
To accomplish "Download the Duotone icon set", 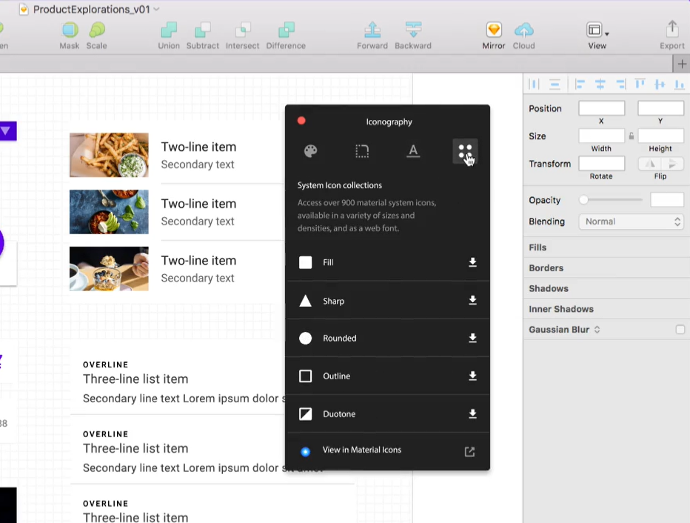I will (x=472, y=413).
